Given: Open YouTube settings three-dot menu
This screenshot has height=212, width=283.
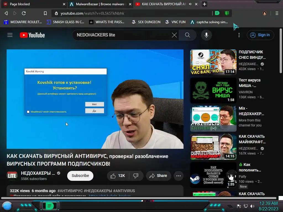Looking at the screenshot, I should [239, 35].
